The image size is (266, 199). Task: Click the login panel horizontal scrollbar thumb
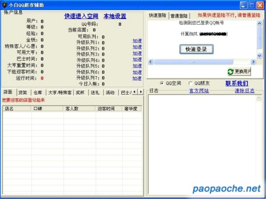pos(193,62)
